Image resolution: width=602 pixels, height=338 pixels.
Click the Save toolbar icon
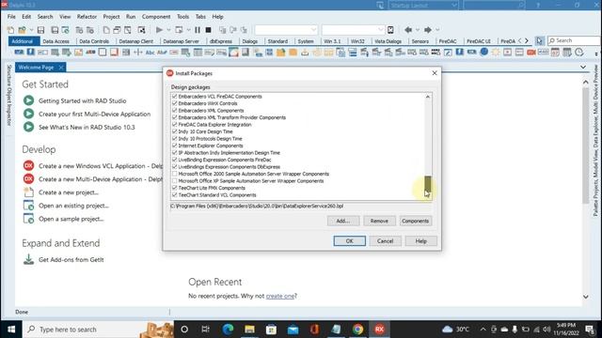pos(40,30)
